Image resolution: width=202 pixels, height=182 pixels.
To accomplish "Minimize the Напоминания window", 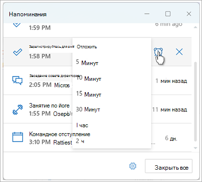I will [x=147, y=14].
